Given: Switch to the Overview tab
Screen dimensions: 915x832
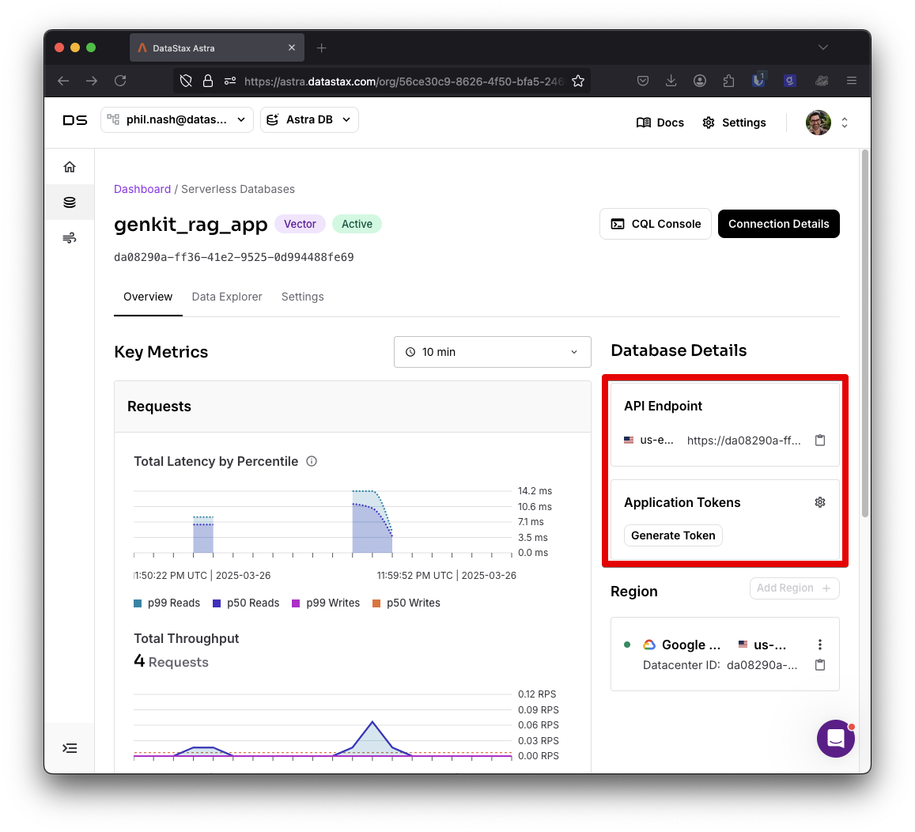Looking at the screenshot, I should coord(148,297).
